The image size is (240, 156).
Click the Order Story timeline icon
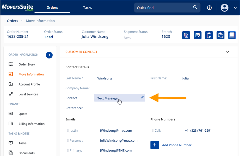click(11, 64)
